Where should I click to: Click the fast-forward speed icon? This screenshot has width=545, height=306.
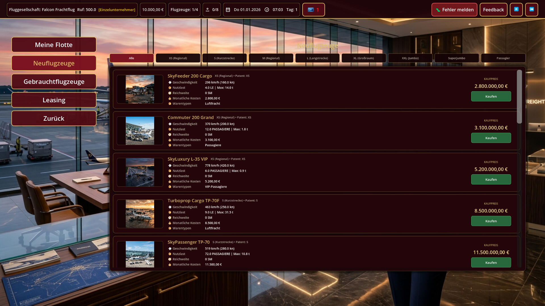[x=531, y=10]
